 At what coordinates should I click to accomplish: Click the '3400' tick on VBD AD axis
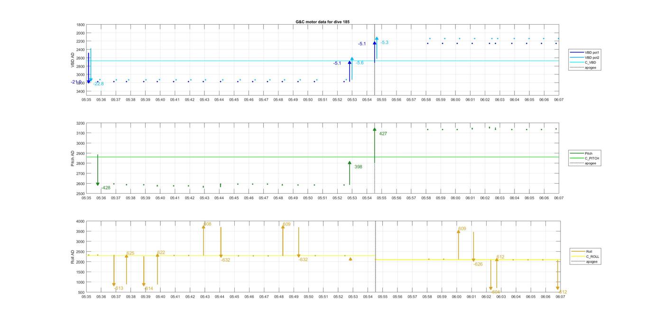(x=81, y=91)
